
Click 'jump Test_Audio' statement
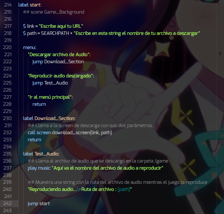pos(50,83)
